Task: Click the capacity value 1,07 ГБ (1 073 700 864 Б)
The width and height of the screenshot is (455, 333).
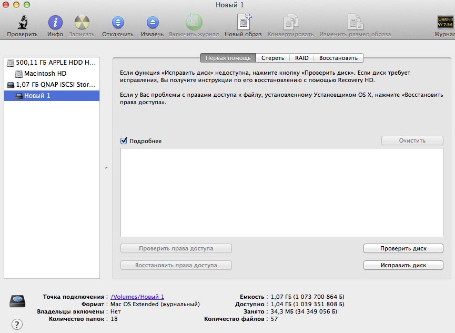Action: [x=308, y=297]
